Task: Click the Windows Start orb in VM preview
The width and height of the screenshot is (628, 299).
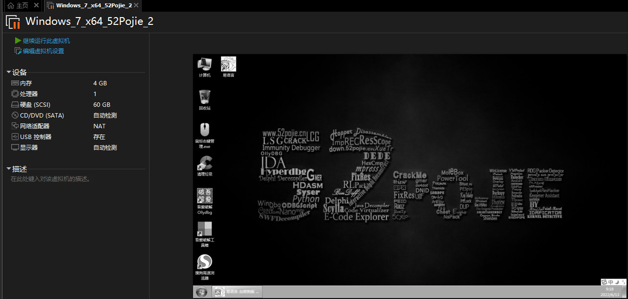Action: [x=201, y=292]
